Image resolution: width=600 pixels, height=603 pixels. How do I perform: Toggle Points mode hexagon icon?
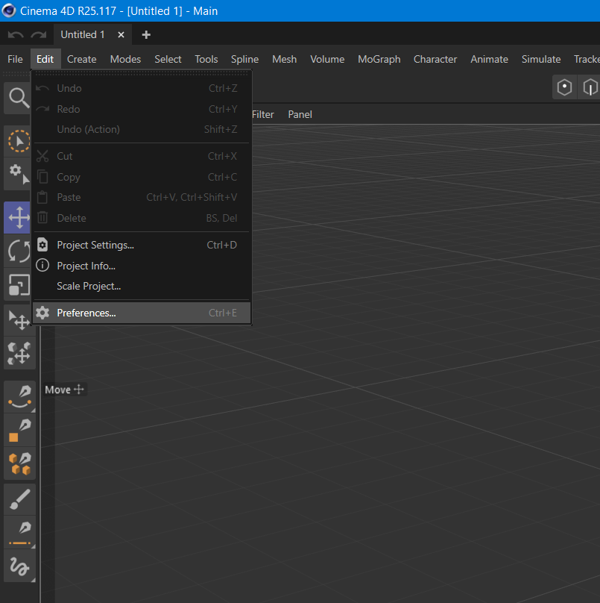565,87
